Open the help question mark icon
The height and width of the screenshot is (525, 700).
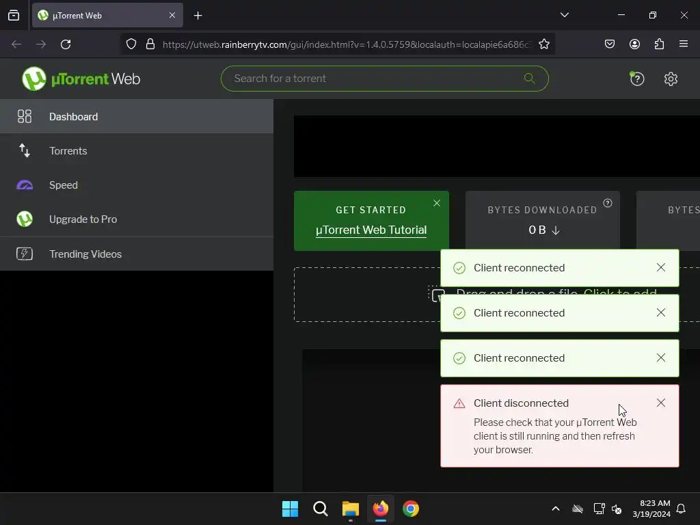pyautogui.click(x=637, y=79)
